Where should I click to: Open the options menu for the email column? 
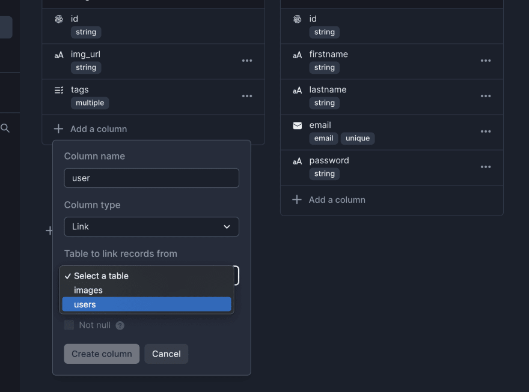486,131
